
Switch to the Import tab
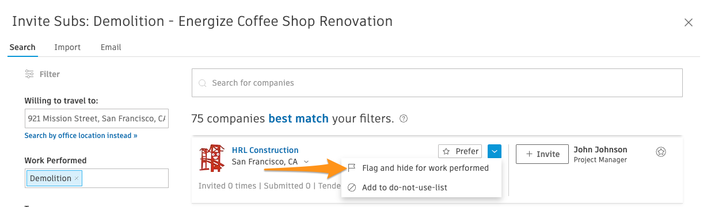[x=67, y=47]
